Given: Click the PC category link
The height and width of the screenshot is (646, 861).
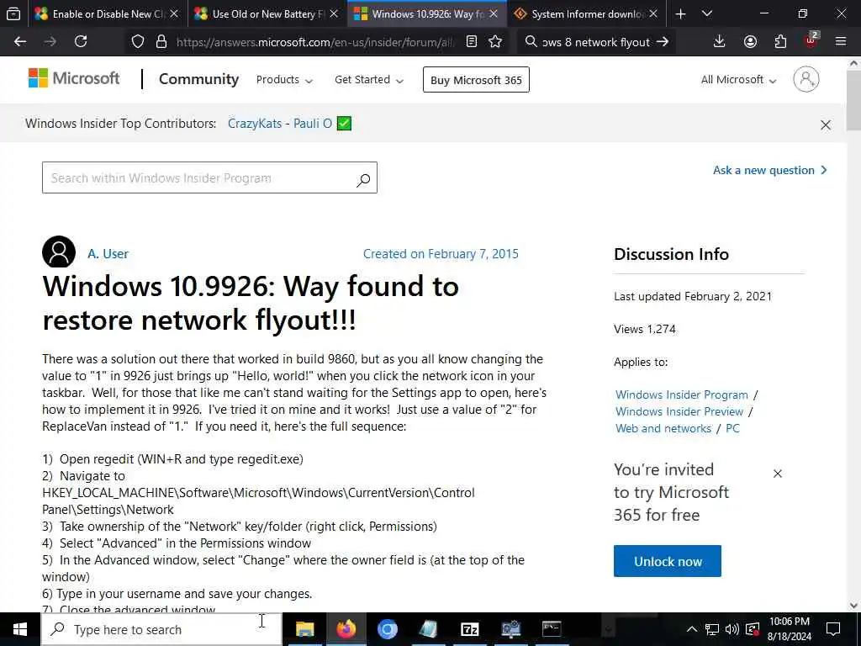Looking at the screenshot, I should pyautogui.click(x=732, y=428).
